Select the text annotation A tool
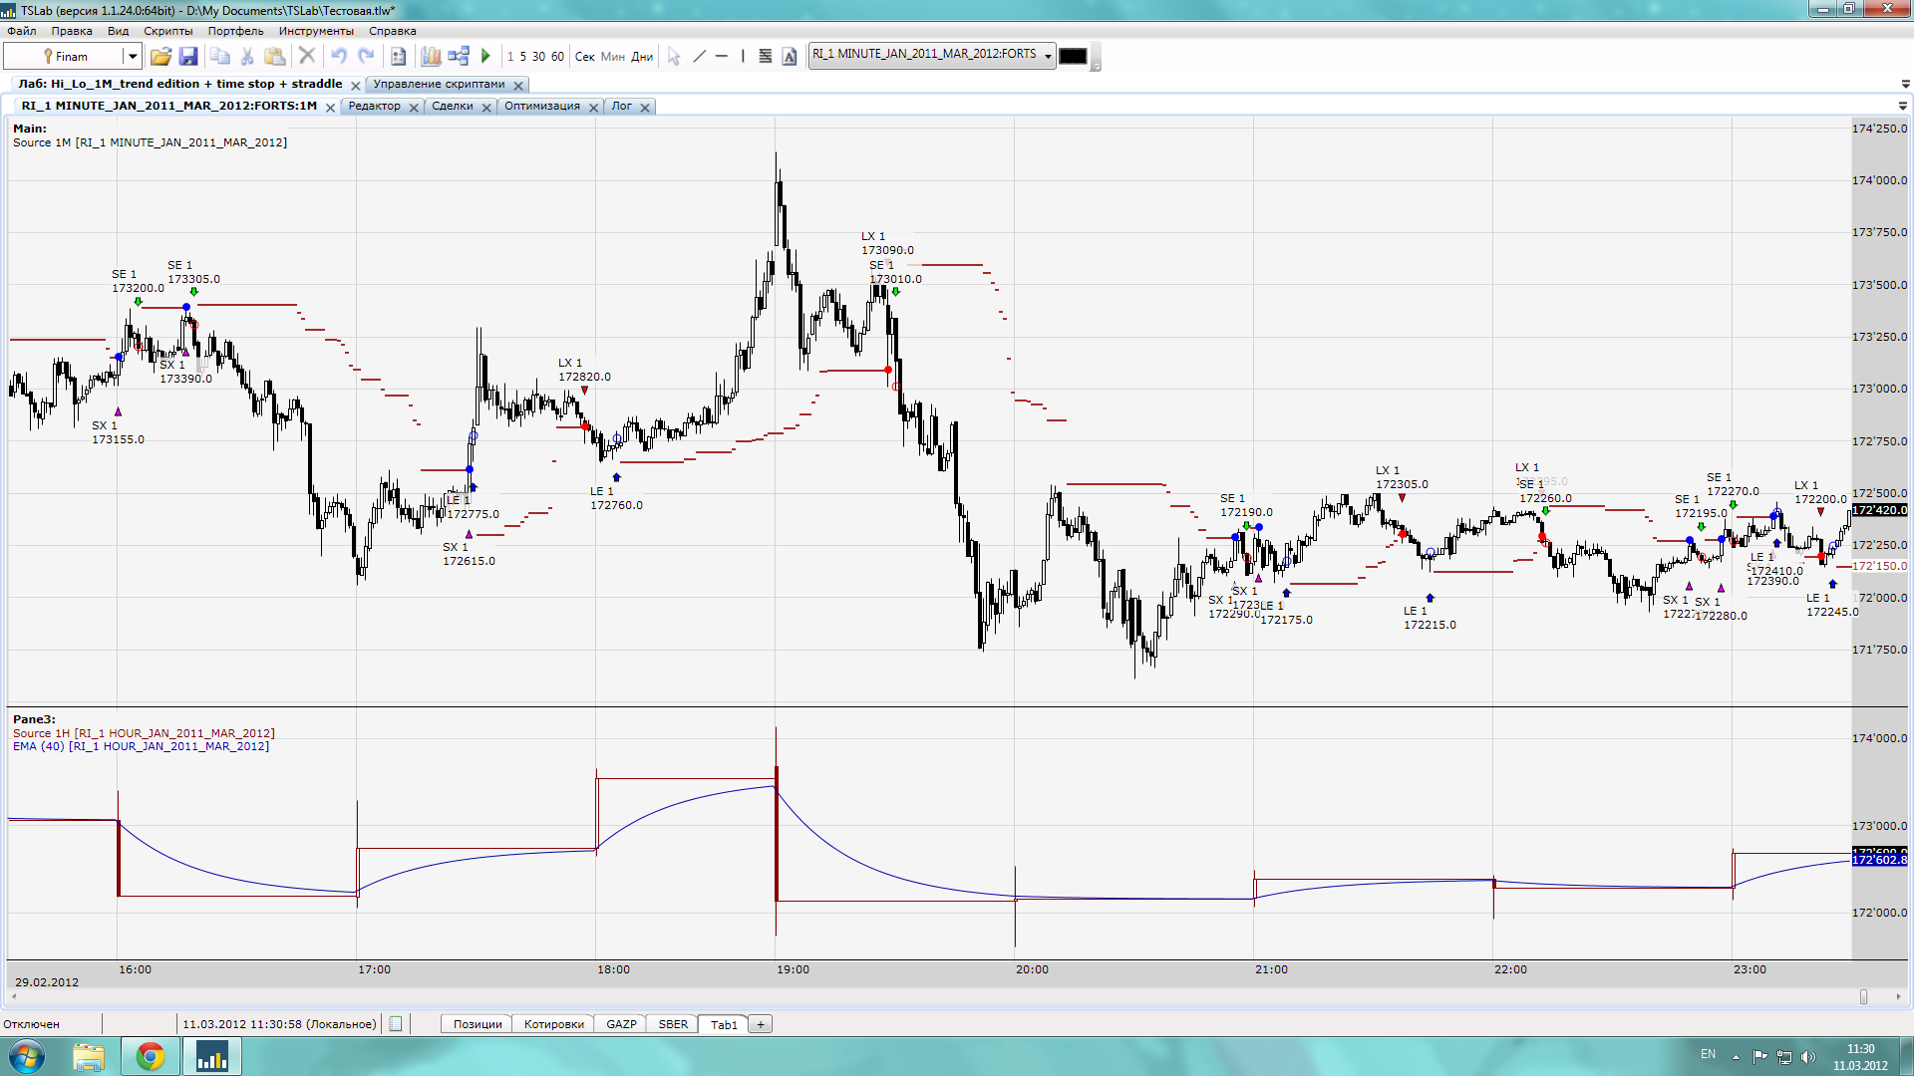The height and width of the screenshot is (1076, 1914). click(x=790, y=57)
